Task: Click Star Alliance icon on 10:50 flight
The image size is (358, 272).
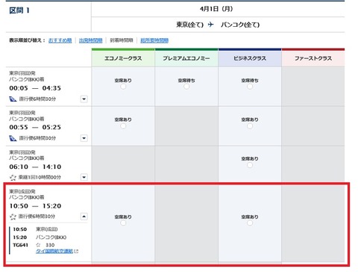Action: [x=13, y=216]
